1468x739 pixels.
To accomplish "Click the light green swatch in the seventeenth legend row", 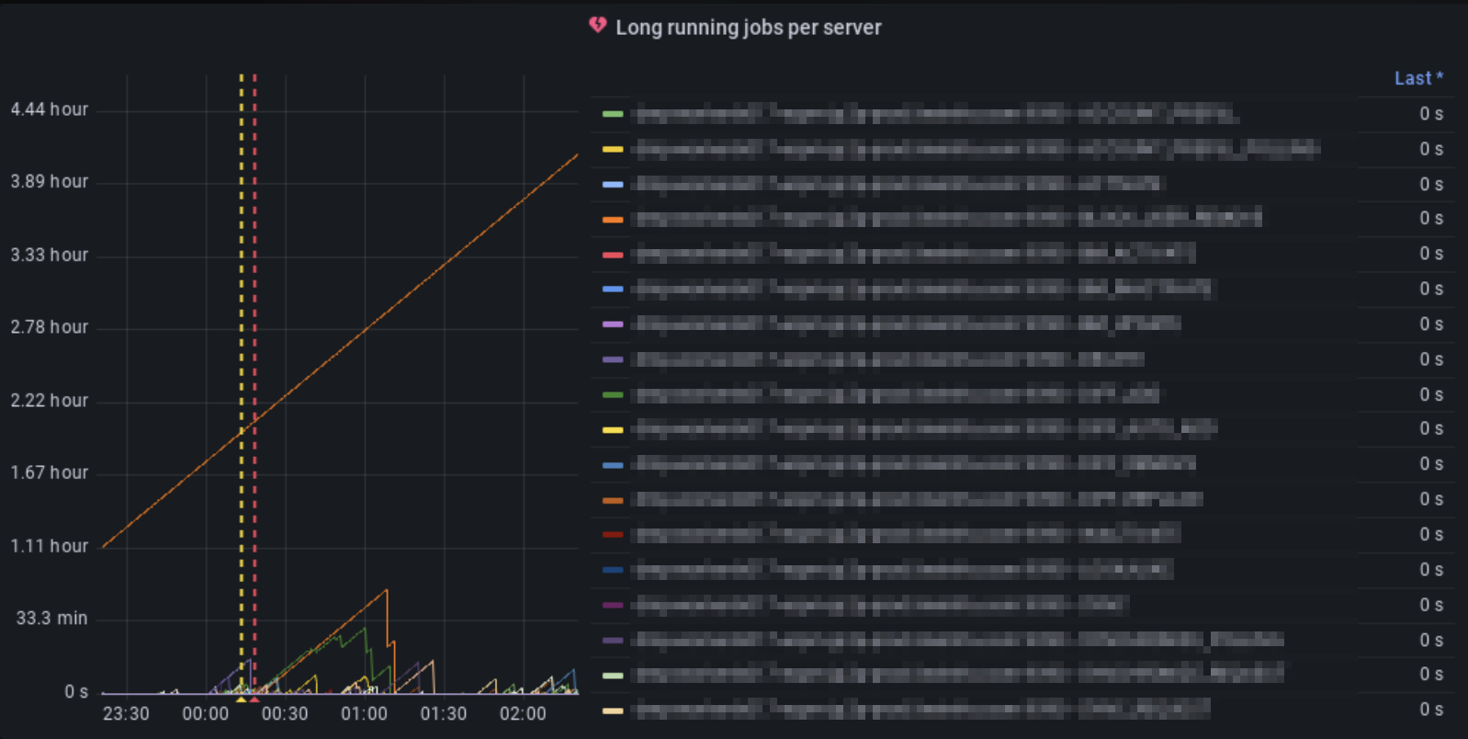I will click(x=613, y=676).
